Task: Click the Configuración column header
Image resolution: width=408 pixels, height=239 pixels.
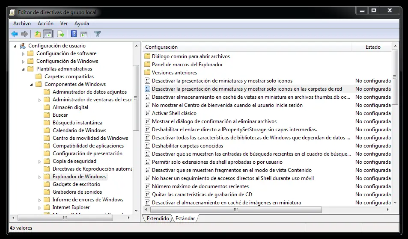Action: pos(161,47)
